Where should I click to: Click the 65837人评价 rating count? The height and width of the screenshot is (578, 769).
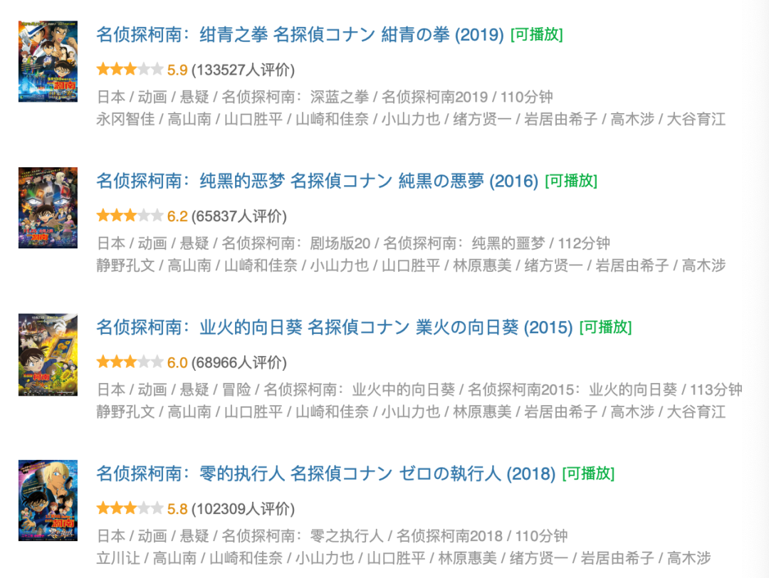pos(239,216)
